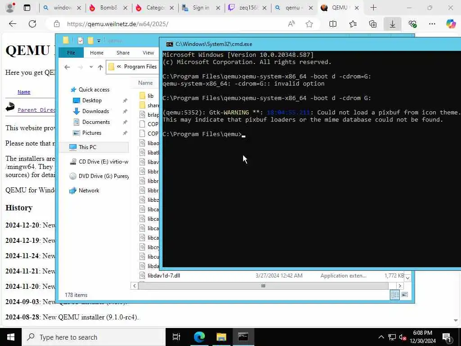
Task: Click the taskbar clock showing 6:08 PM
Action: (422, 337)
